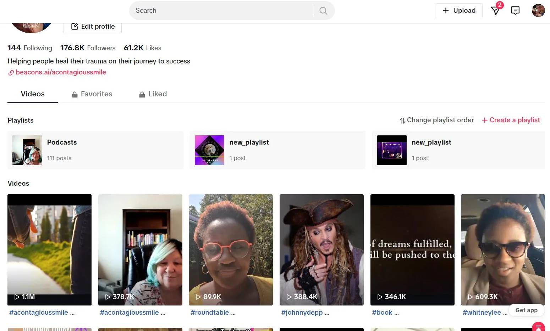Open the new_playlist with dark purple cover
550x331 pixels.
[x=458, y=150]
